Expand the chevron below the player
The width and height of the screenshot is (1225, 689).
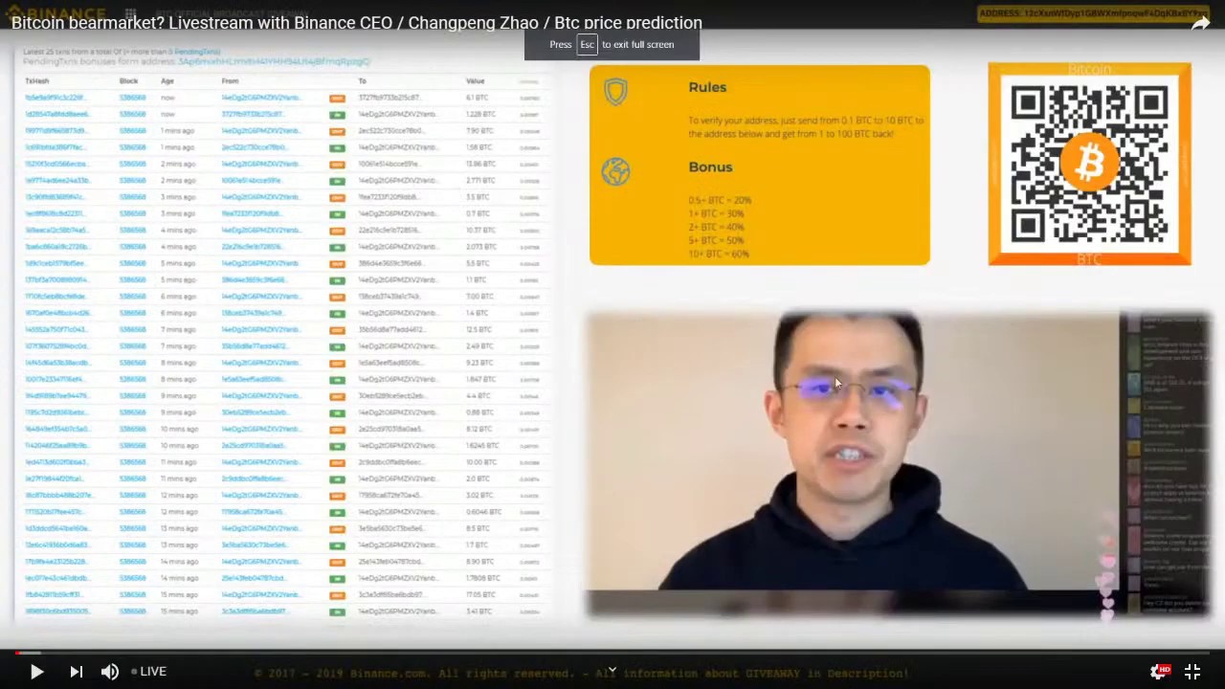pos(612,670)
